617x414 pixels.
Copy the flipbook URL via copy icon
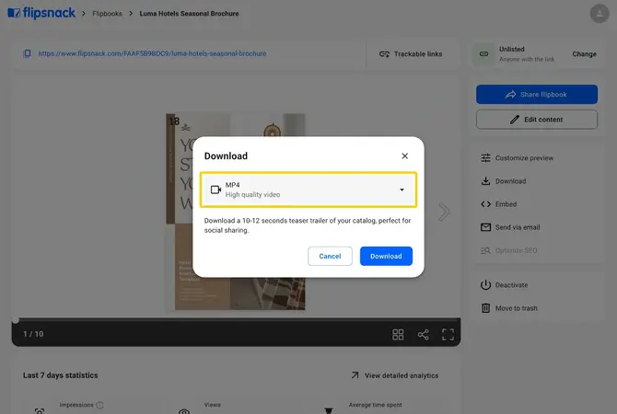tap(27, 53)
